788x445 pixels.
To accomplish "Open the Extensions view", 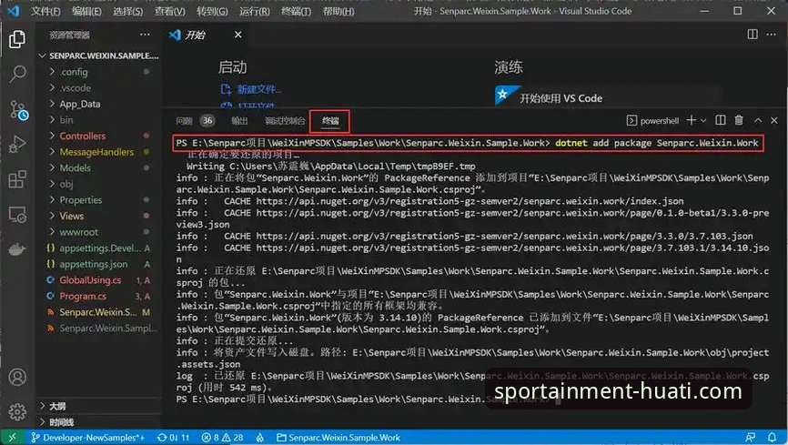I will pyautogui.click(x=17, y=179).
